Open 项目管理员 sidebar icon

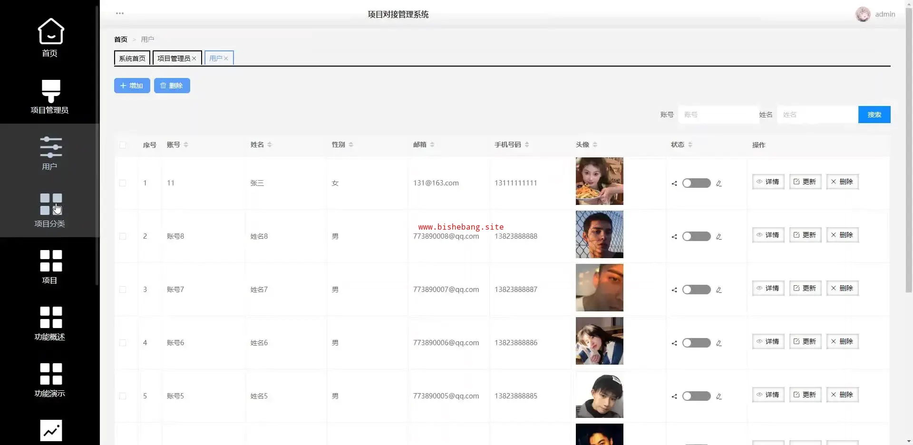tap(50, 91)
